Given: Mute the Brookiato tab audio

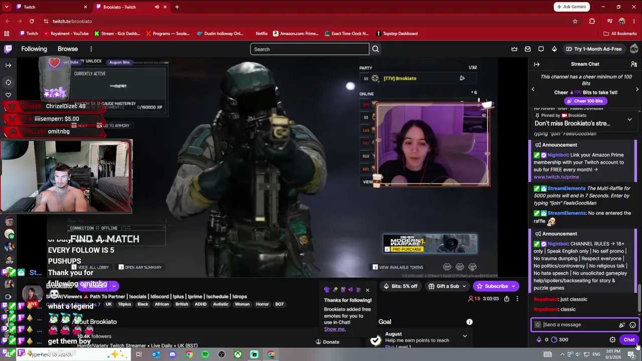Looking at the screenshot, I should point(157,7).
